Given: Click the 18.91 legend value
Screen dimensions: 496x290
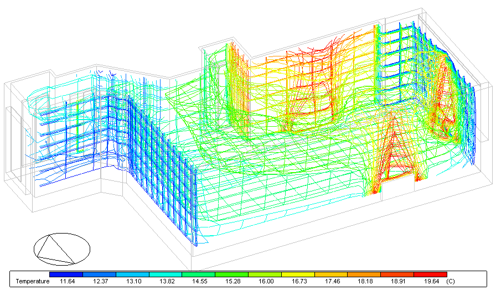Looking at the screenshot, I should point(398,281).
